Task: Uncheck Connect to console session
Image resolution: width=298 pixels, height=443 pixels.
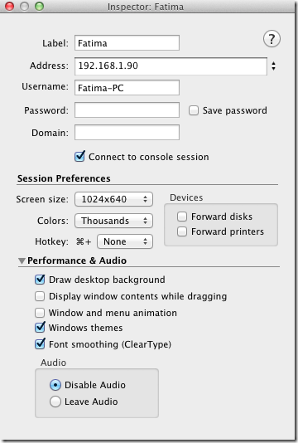Action: [79, 157]
